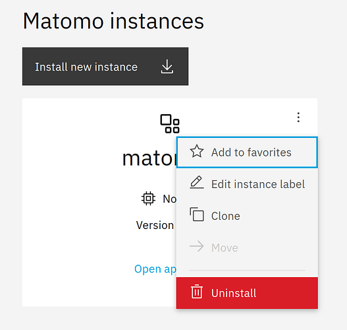Viewport: 347px width, 330px height.
Task: Click the Install new instance button
Action: coord(105,66)
